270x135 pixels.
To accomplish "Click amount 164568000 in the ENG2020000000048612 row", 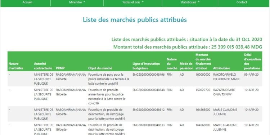I will 203,110.
